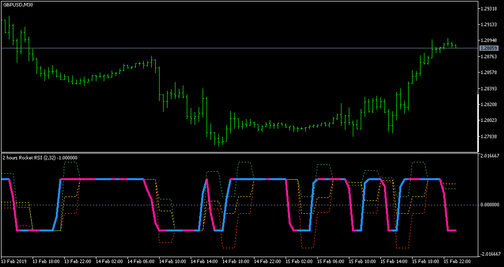504x267 pixels.
Task: Click price scale value 1.29318
Action: [489, 9]
